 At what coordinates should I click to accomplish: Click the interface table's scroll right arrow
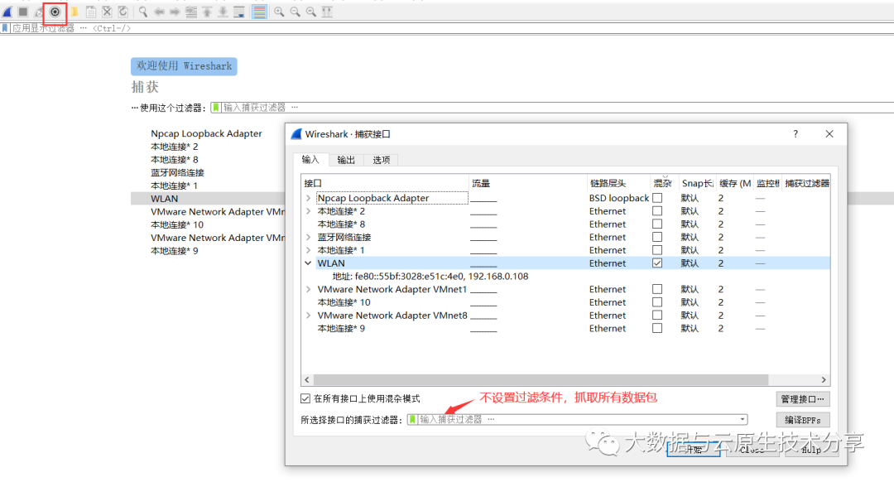pos(824,380)
